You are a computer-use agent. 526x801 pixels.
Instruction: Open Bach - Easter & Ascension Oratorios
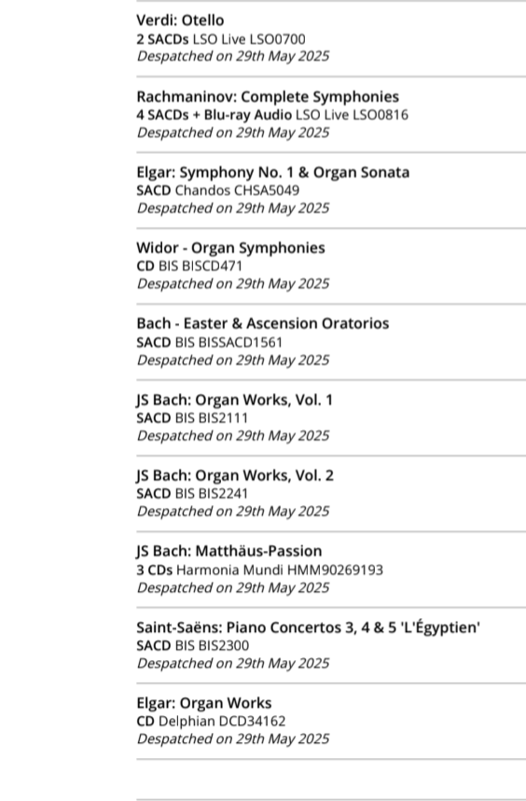coord(263,324)
